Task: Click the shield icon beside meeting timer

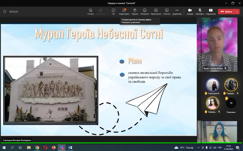Action: click(5, 12)
